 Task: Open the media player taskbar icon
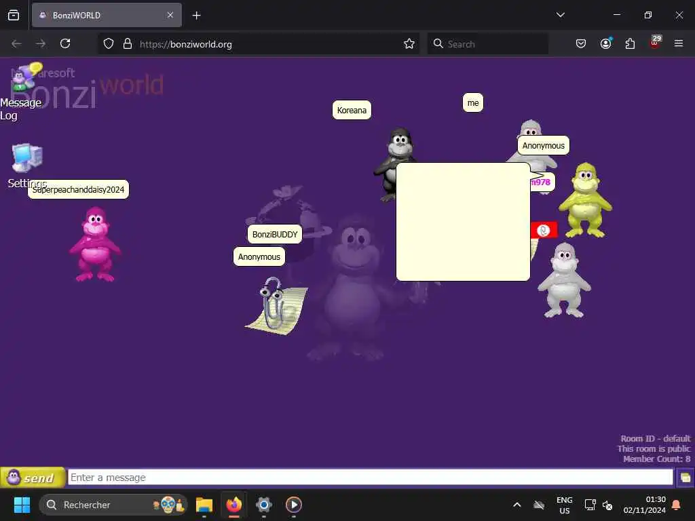tap(293, 505)
